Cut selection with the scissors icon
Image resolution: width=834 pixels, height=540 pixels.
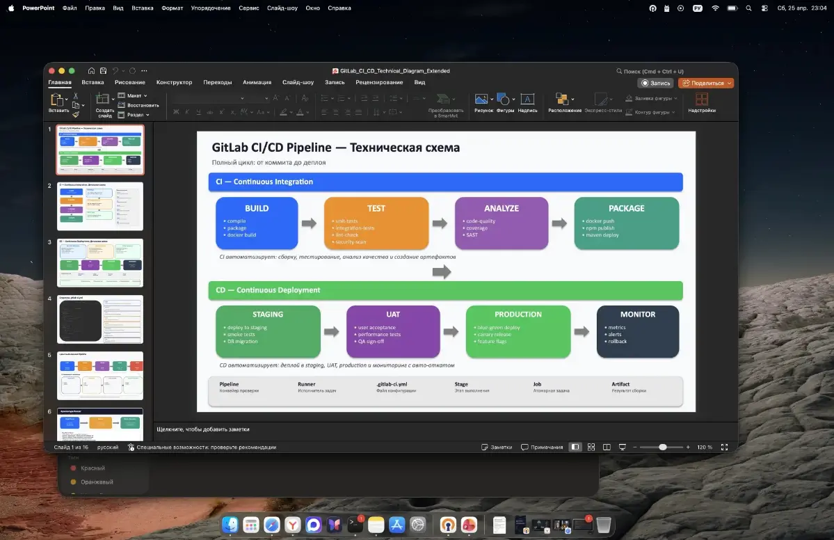click(x=76, y=96)
